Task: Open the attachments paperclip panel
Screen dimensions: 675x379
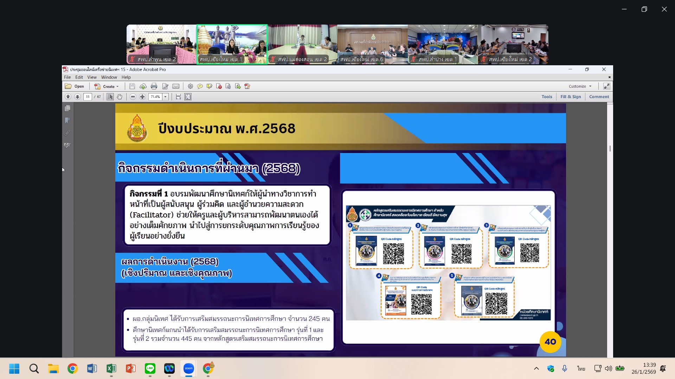Action: pyautogui.click(x=67, y=133)
